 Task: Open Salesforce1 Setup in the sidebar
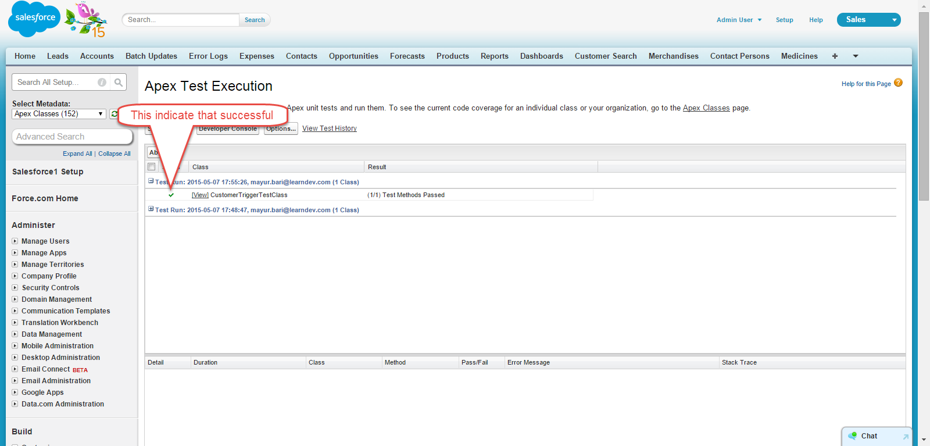tap(48, 172)
